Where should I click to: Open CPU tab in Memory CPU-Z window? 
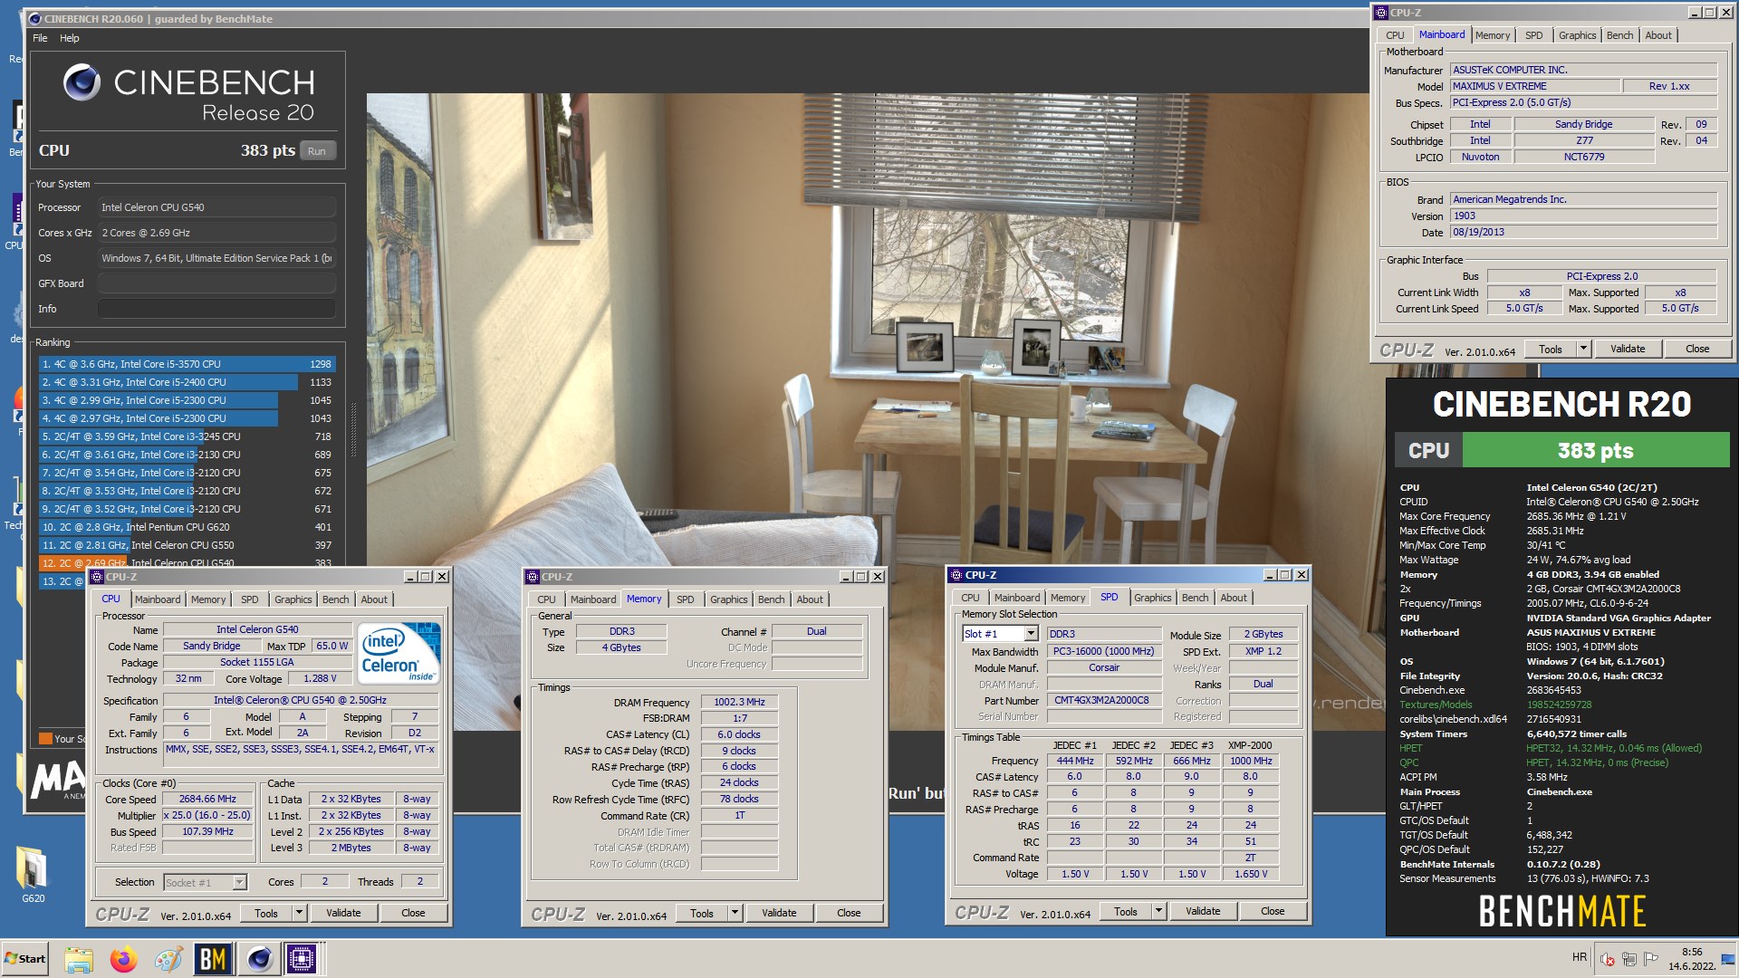[x=546, y=599]
